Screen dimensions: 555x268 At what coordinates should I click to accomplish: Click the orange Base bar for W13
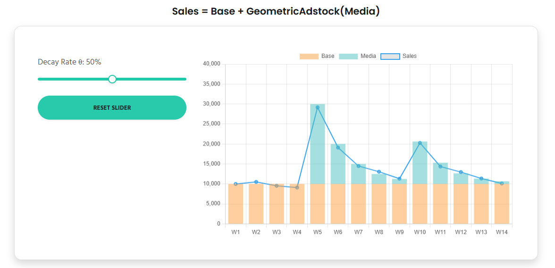coord(481,205)
